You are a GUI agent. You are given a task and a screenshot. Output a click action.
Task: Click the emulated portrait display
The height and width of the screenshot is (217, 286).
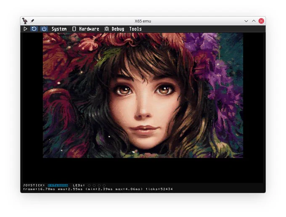pos(143,95)
